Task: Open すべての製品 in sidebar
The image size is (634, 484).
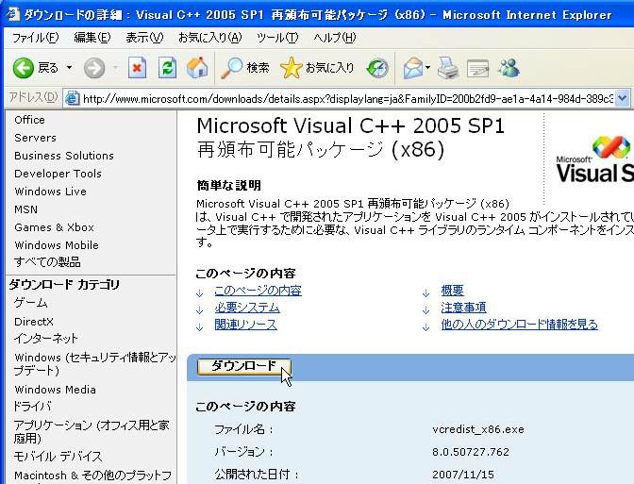Action: click(47, 262)
